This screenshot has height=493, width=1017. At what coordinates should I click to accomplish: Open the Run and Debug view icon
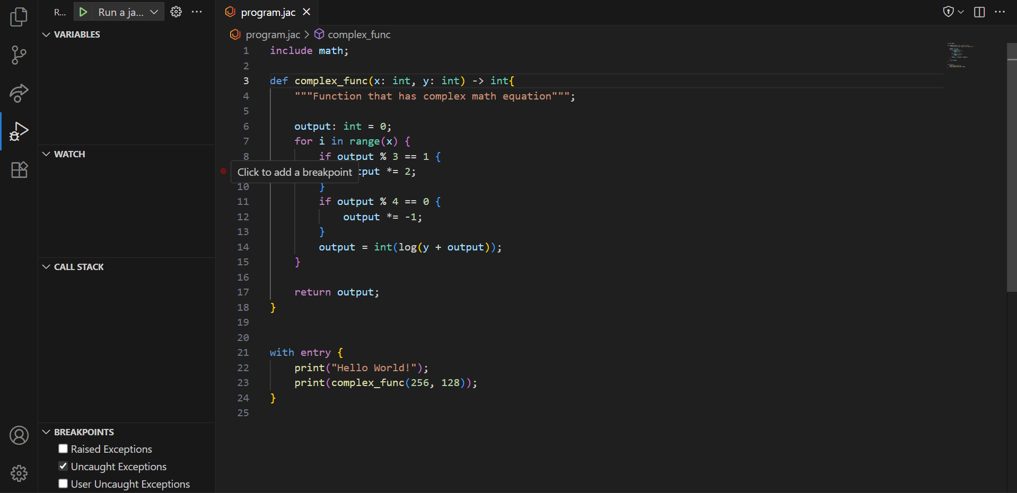point(19,131)
